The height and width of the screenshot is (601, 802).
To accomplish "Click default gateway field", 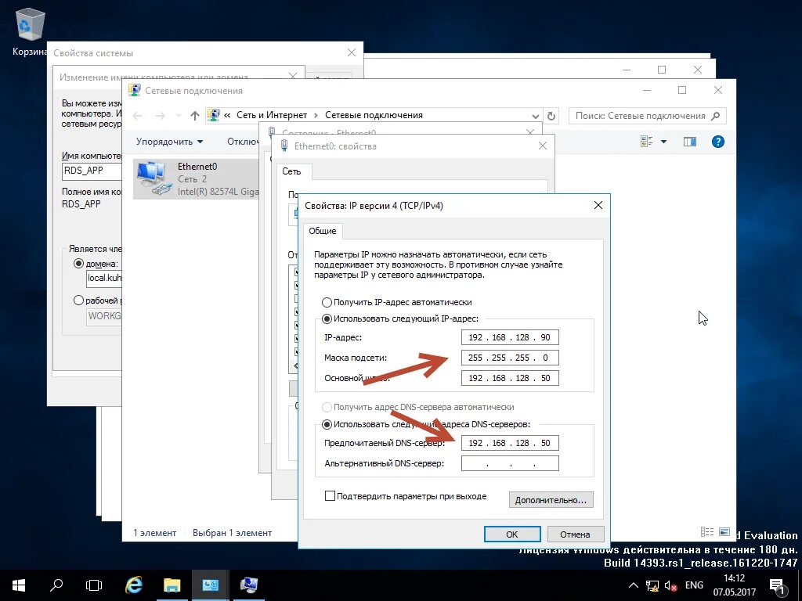I will [510, 378].
